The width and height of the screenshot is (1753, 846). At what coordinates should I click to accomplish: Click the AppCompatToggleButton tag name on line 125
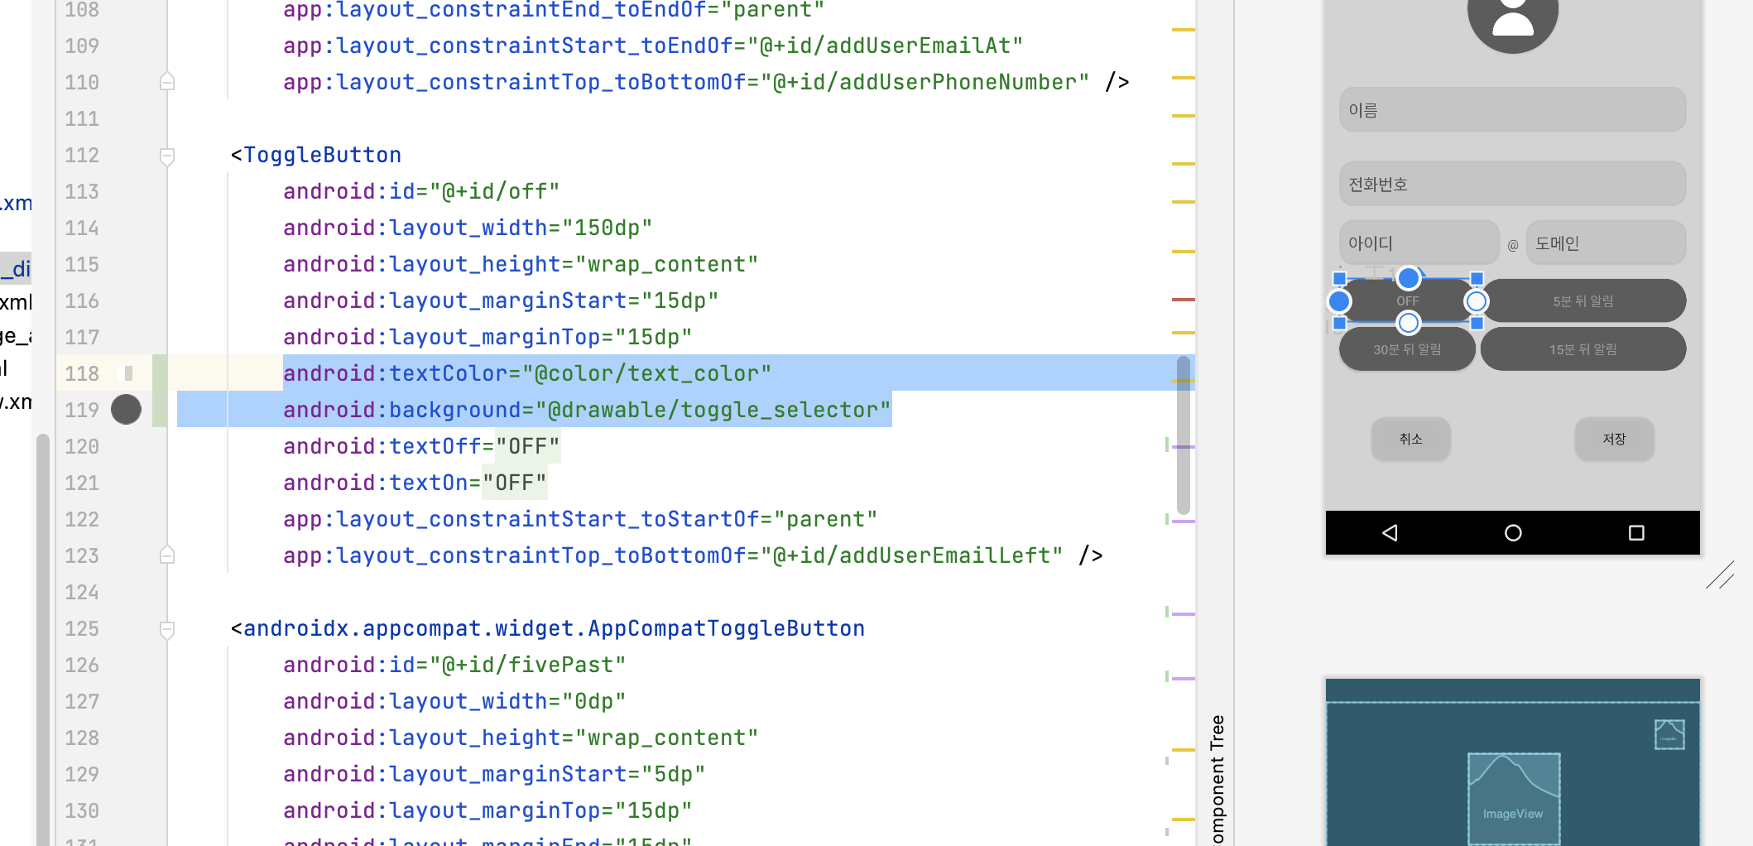coord(554,629)
